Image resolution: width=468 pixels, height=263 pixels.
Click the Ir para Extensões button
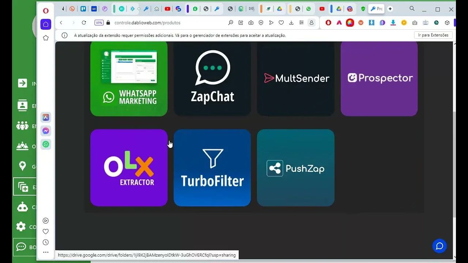tap(433, 35)
